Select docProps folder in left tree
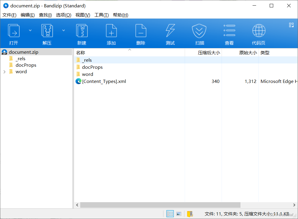 tap(26, 65)
